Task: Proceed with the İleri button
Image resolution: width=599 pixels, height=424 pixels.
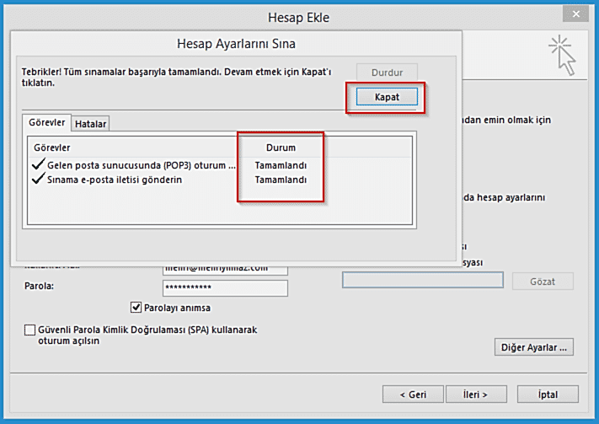Action: pyautogui.click(x=476, y=394)
